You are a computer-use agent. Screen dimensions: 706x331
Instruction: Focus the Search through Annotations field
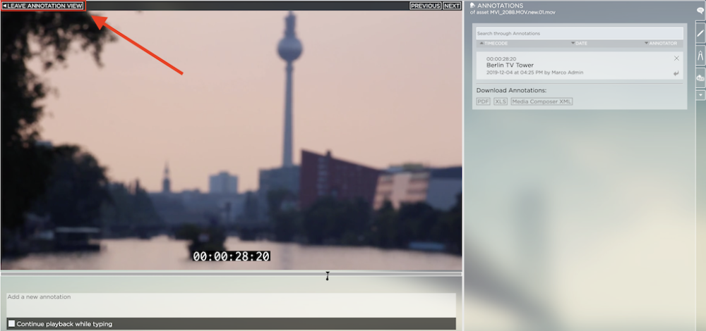[x=579, y=33]
